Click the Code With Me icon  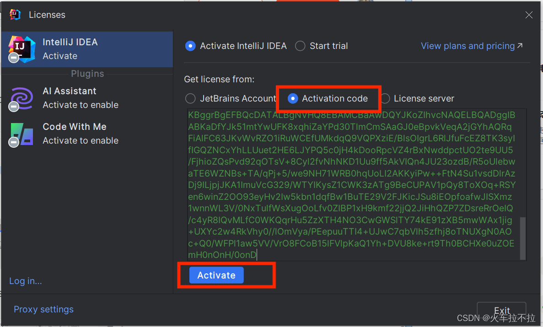pos(22,134)
